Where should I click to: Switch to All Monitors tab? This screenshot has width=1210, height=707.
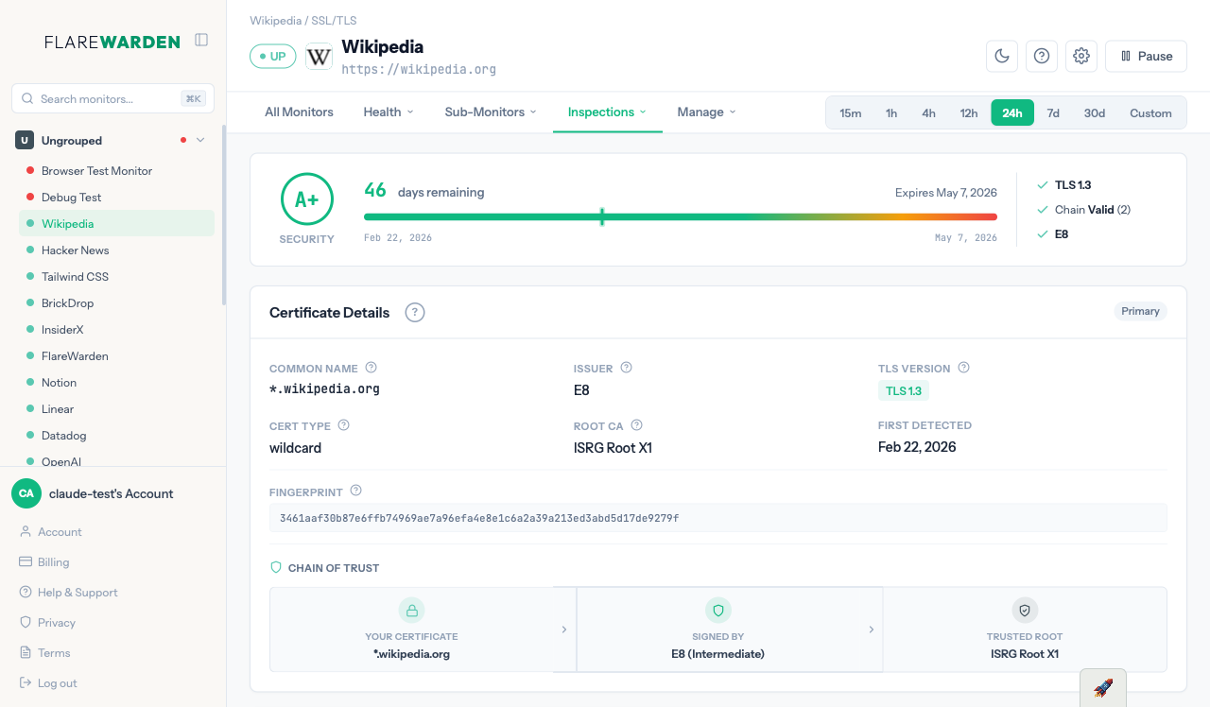coord(299,112)
